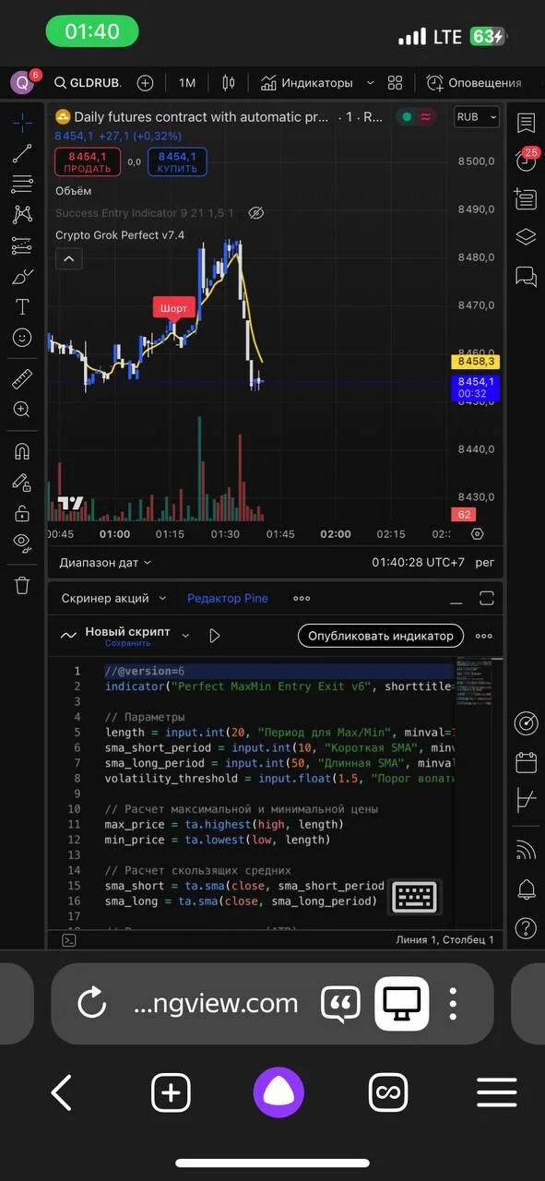This screenshot has height=1181, width=545.
Task: Open the RUB currency dropdown
Action: click(x=477, y=117)
